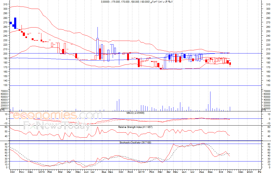271x173 pixels.
Task: Click the tallest volume bar in September 2019
Action: [x=210, y=101]
